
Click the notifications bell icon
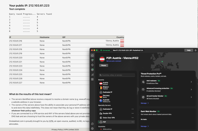click(x=195, y=50)
